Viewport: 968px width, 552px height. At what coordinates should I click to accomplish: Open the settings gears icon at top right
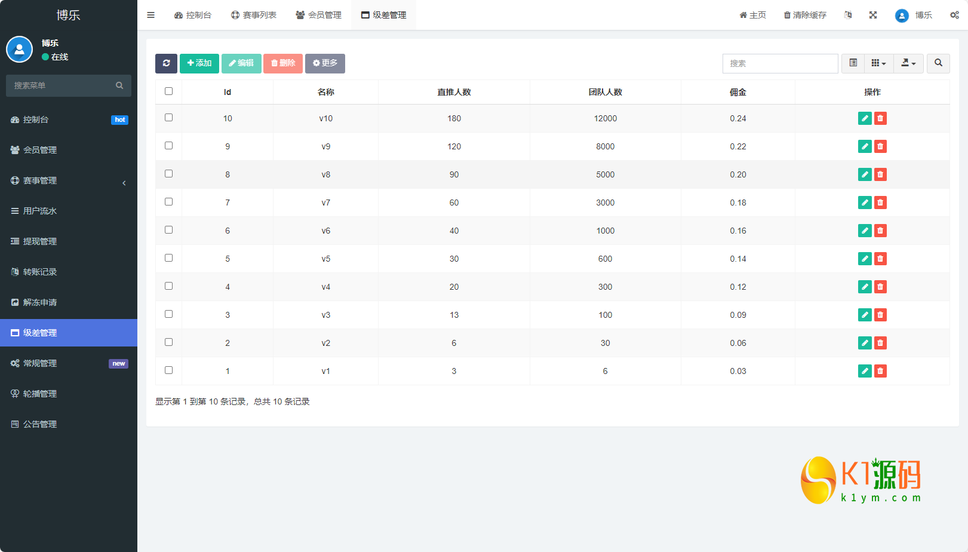click(x=954, y=15)
